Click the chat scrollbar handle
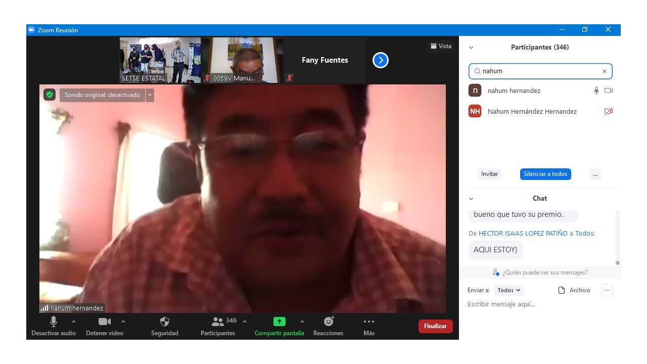647x364 pixels. (618, 263)
